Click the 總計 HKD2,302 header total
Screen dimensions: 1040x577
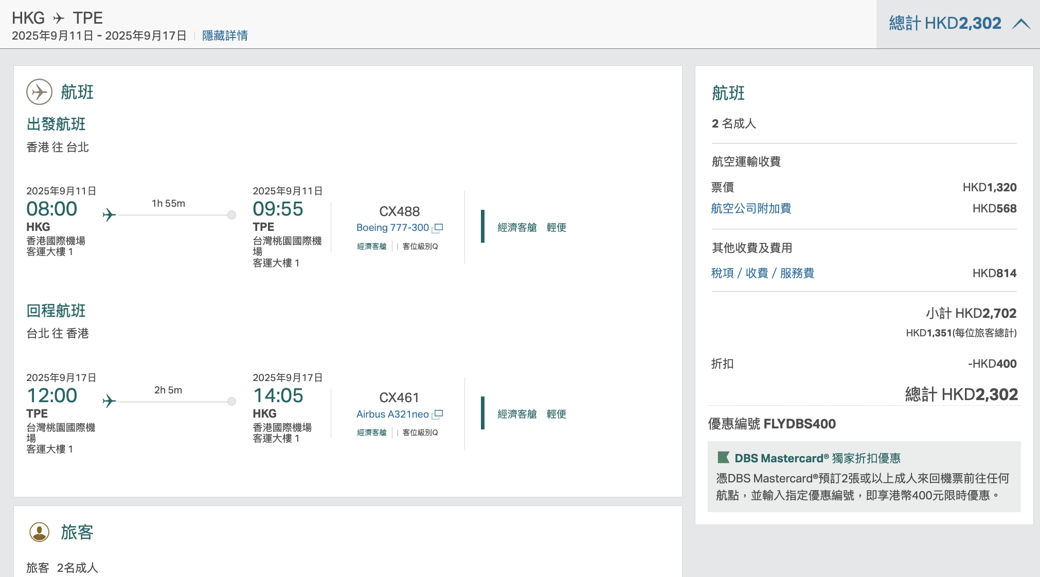click(x=945, y=23)
